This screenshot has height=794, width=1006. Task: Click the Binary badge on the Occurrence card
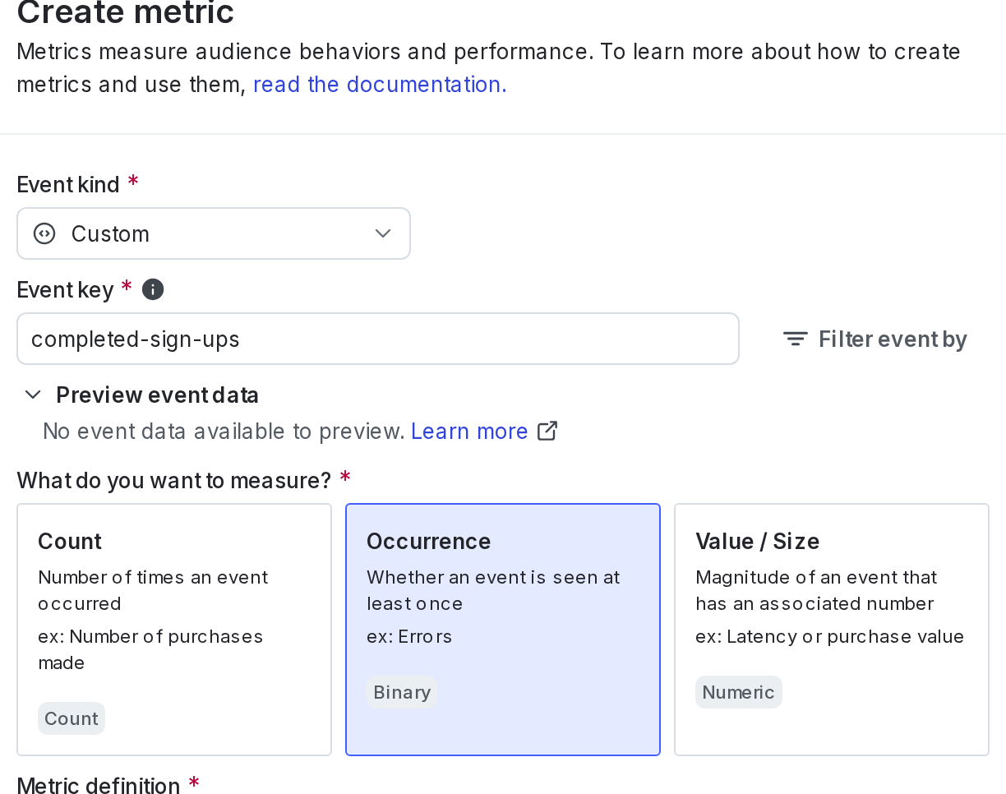pyautogui.click(x=401, y=692)
